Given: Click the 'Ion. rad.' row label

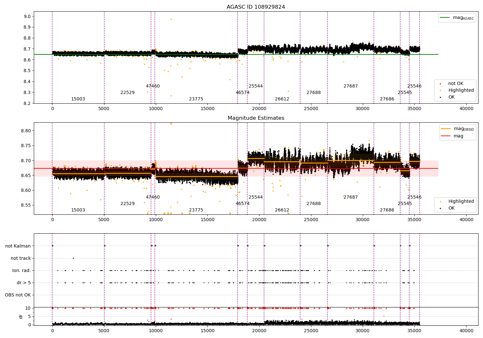Looking at the screenshot, I should pyautogui.click(x=22, y=271).
